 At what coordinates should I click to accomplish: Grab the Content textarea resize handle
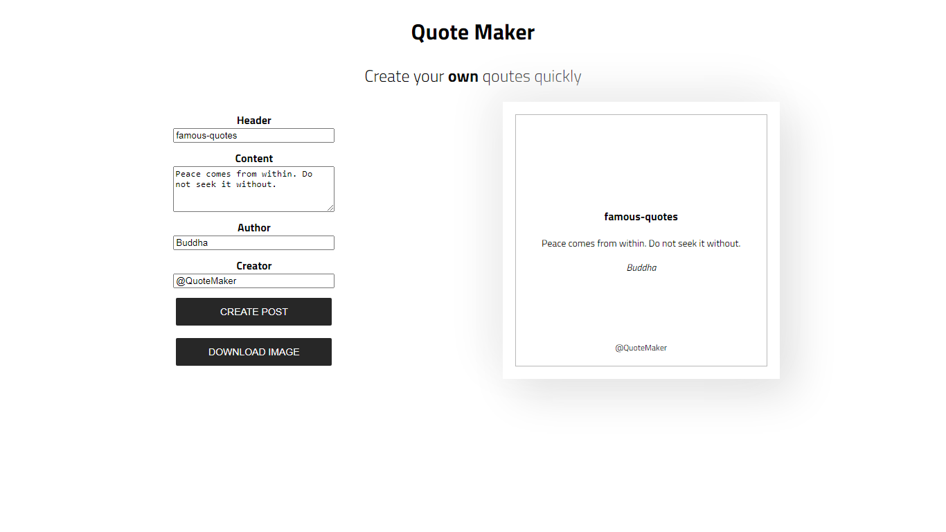point(330,208)
